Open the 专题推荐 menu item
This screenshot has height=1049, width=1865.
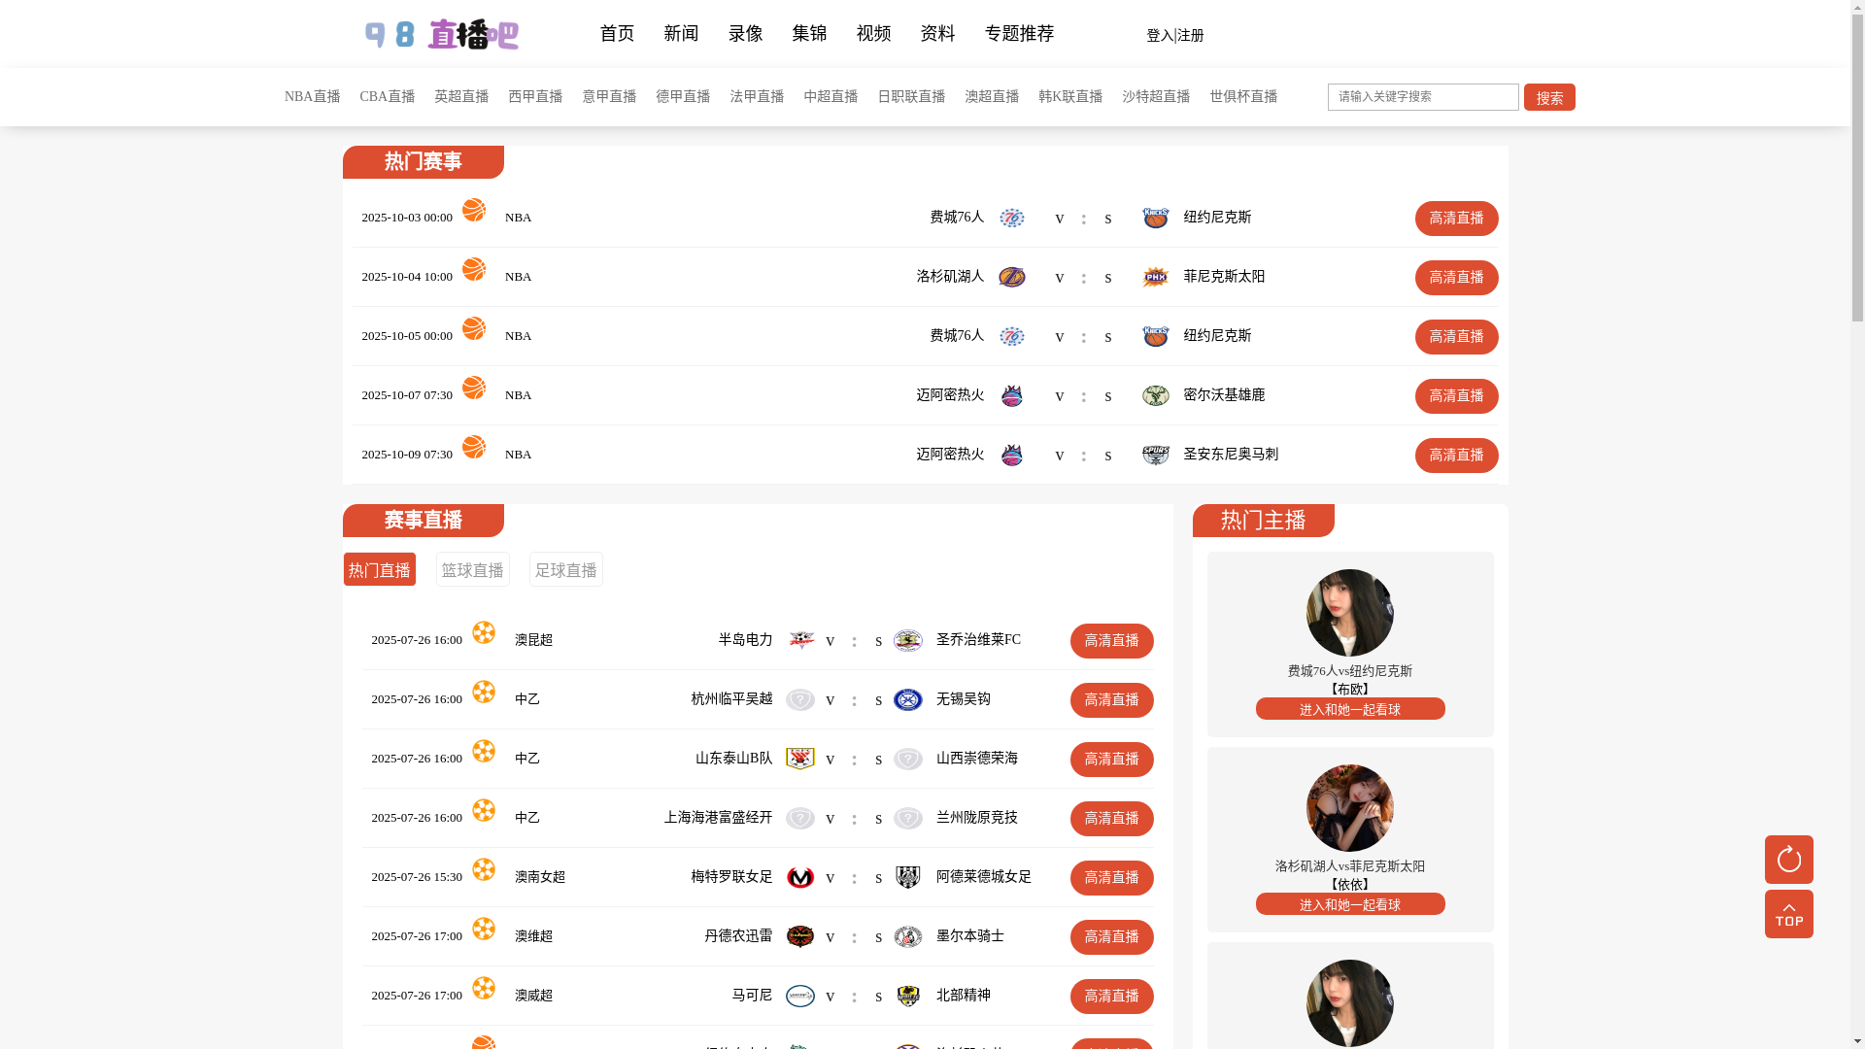tap(1019, 34)
